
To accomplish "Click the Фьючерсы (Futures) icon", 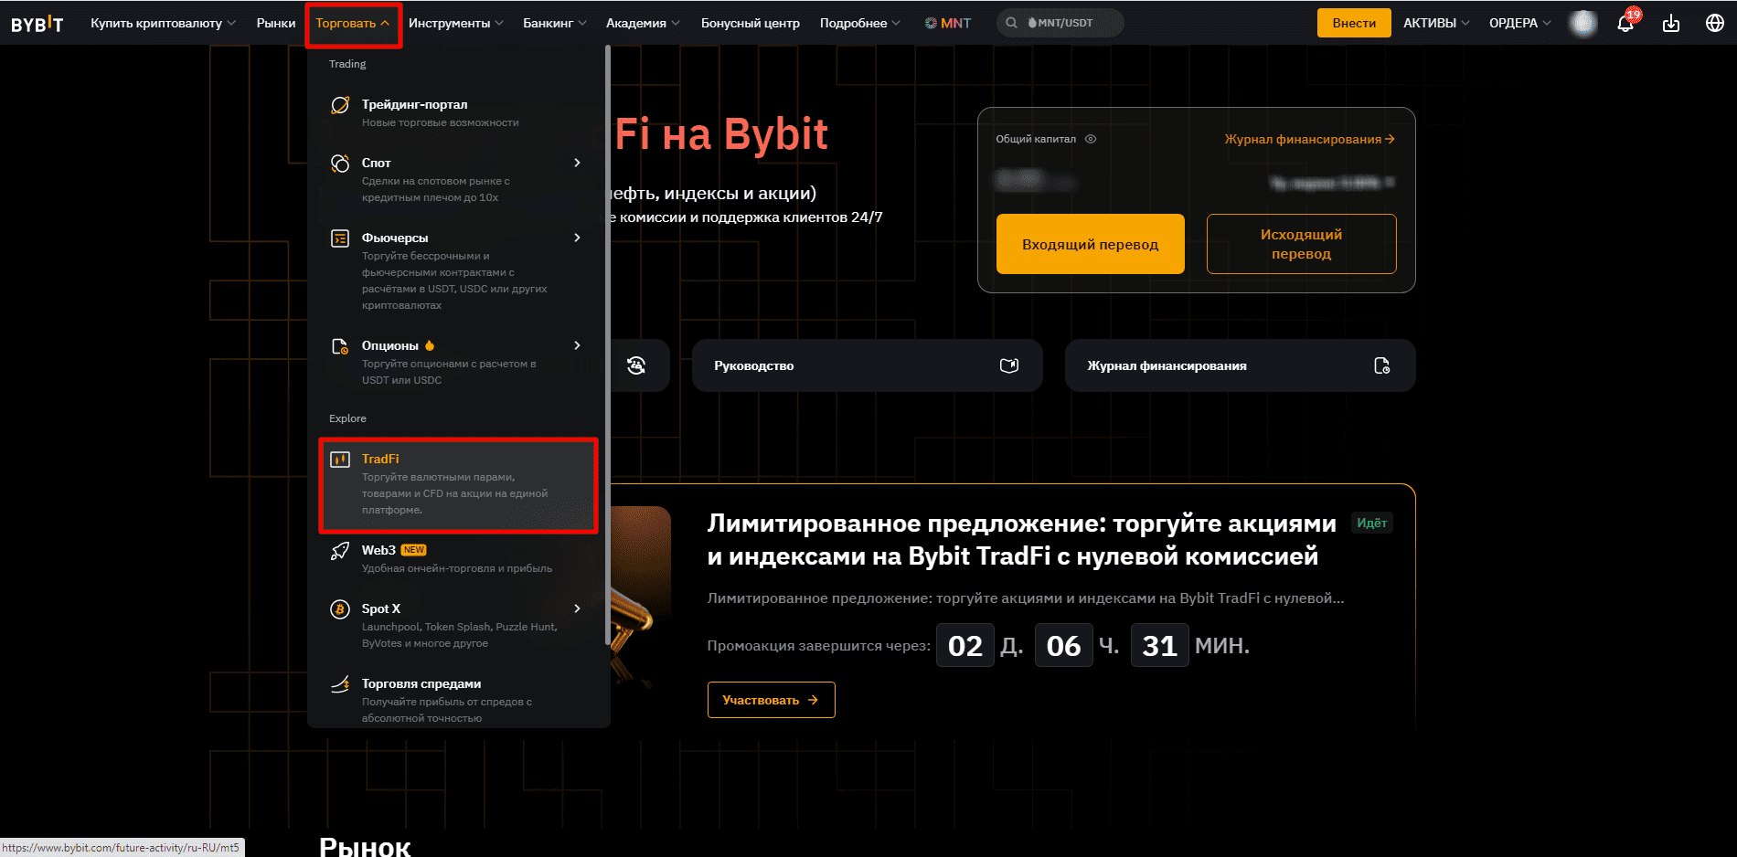I will [339, 238].
